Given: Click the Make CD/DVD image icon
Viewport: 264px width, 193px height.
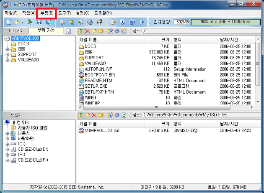Looking at the screenshot, I should [62, 22].
